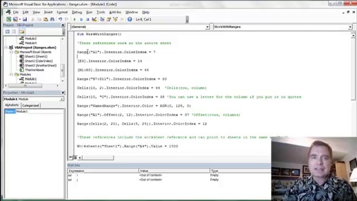Open the Properties Window toolbar icon
Screen dimensions: 357x201
point(109,19)
